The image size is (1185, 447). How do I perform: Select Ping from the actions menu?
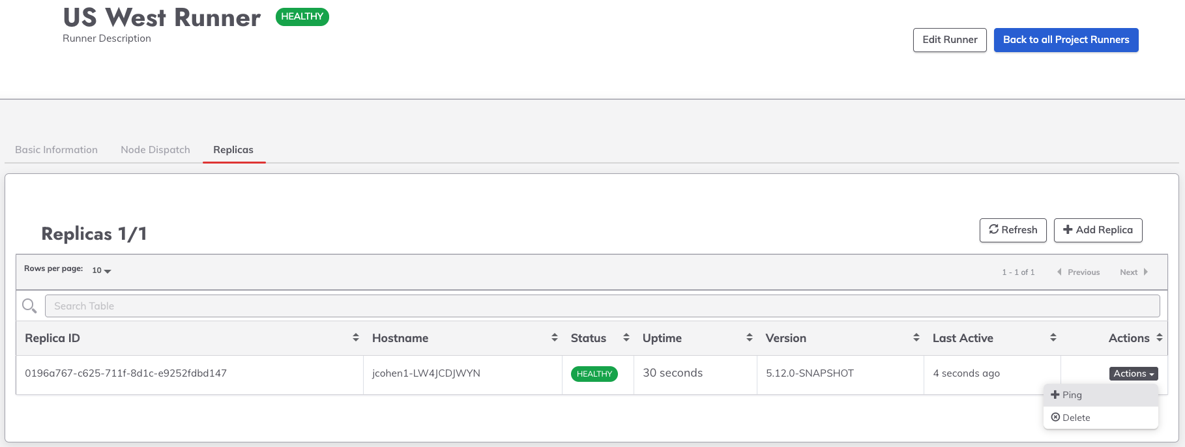click(1072, 395)
